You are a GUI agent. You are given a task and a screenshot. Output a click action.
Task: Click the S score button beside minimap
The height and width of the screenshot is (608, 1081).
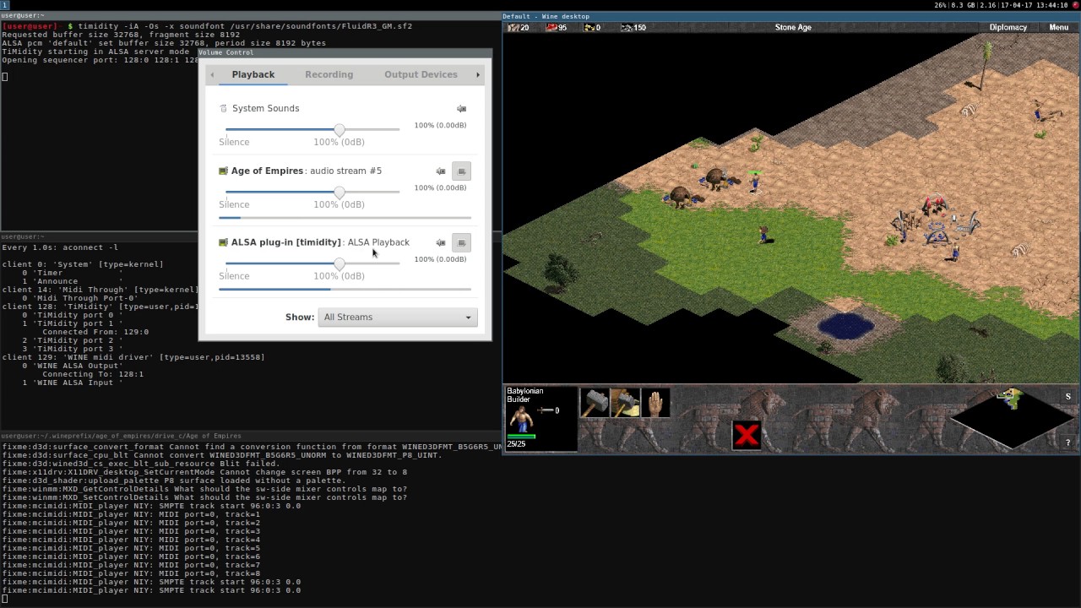(x=1067, y=397)
